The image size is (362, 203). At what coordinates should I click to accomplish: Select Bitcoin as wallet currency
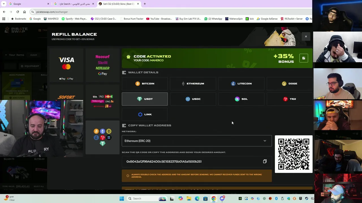point(145,83)
